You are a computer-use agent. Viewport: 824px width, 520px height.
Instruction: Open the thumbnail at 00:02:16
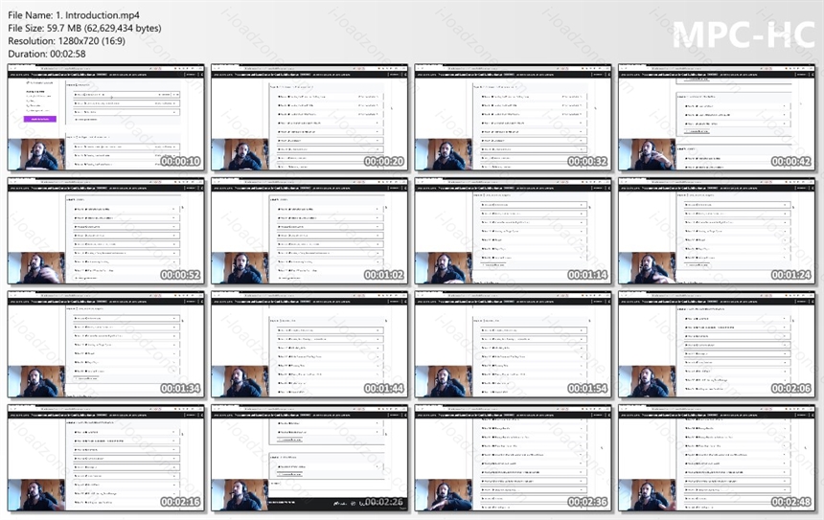106,458
